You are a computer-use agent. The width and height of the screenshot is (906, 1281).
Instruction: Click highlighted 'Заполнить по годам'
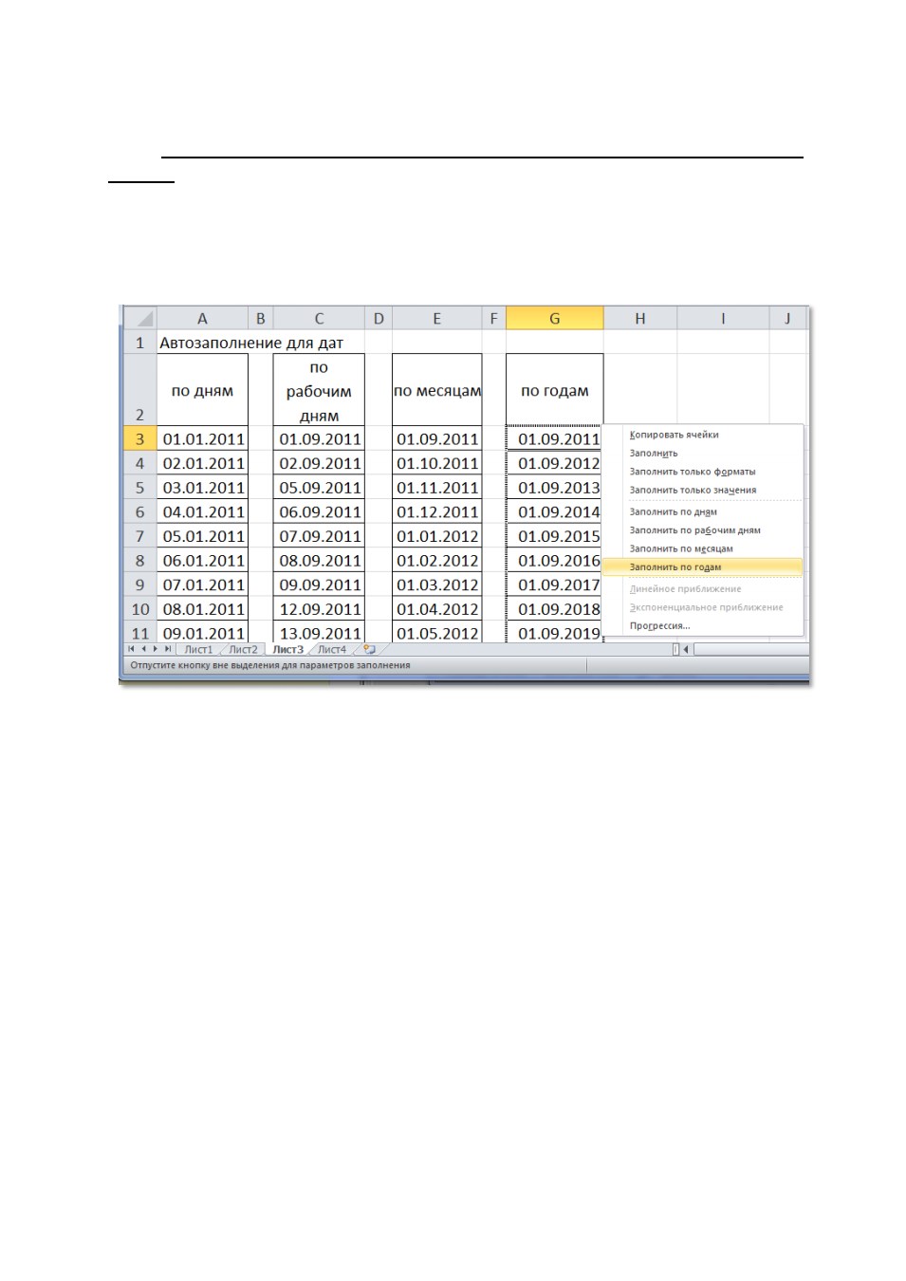(x=703, y=567)
